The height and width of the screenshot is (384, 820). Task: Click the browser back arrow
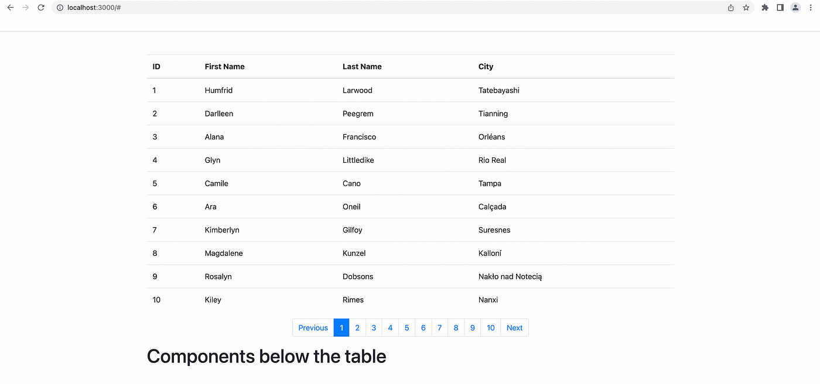(10, 8)
